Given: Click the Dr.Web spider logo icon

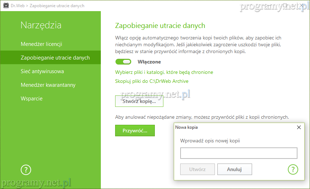Looking at the screenshot, I should tap(6, 6).
